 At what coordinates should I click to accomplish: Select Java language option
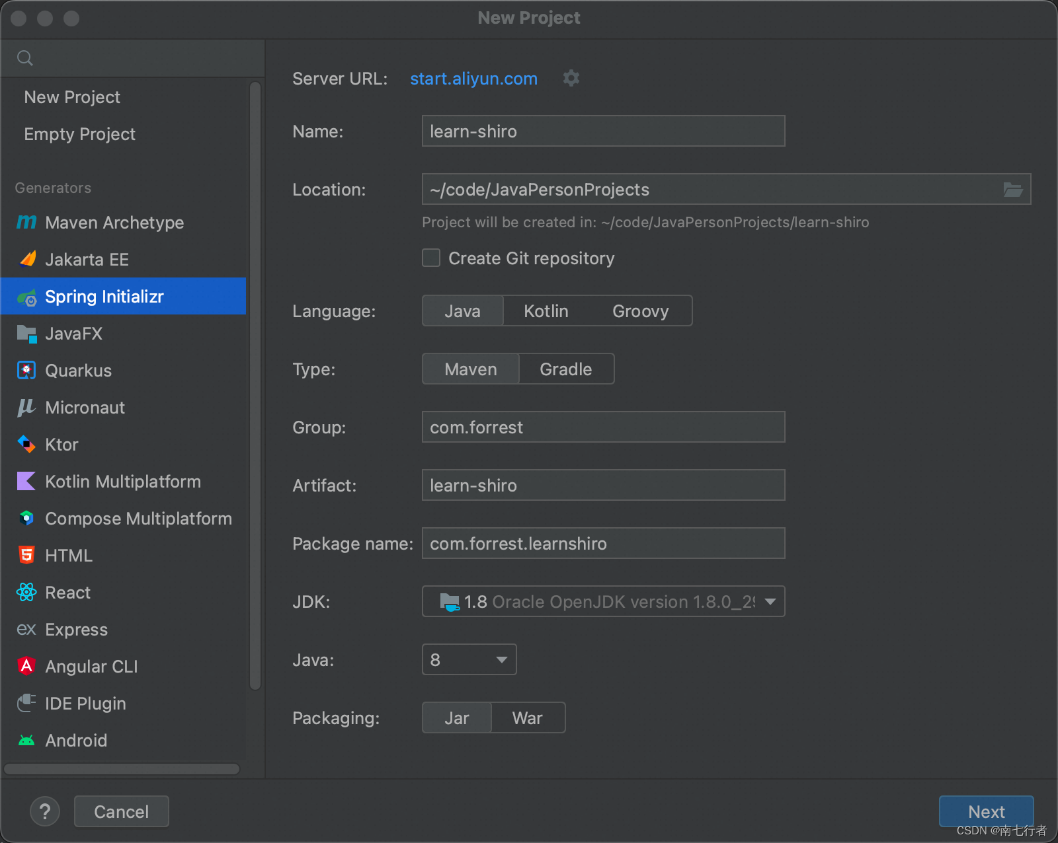[463, 311]
